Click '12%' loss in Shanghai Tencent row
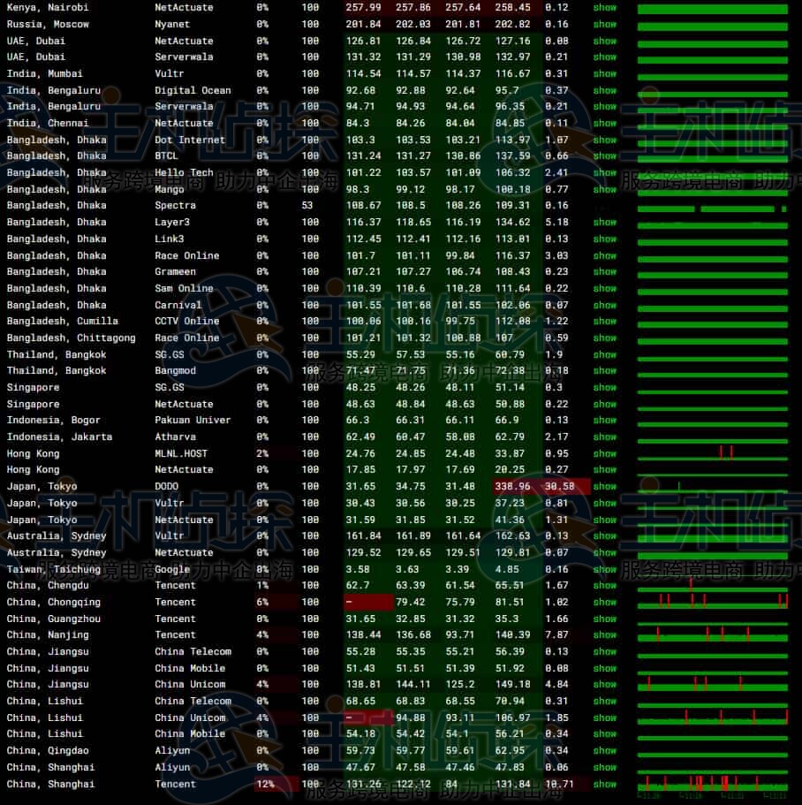802x805 pixels. [265, 784]
